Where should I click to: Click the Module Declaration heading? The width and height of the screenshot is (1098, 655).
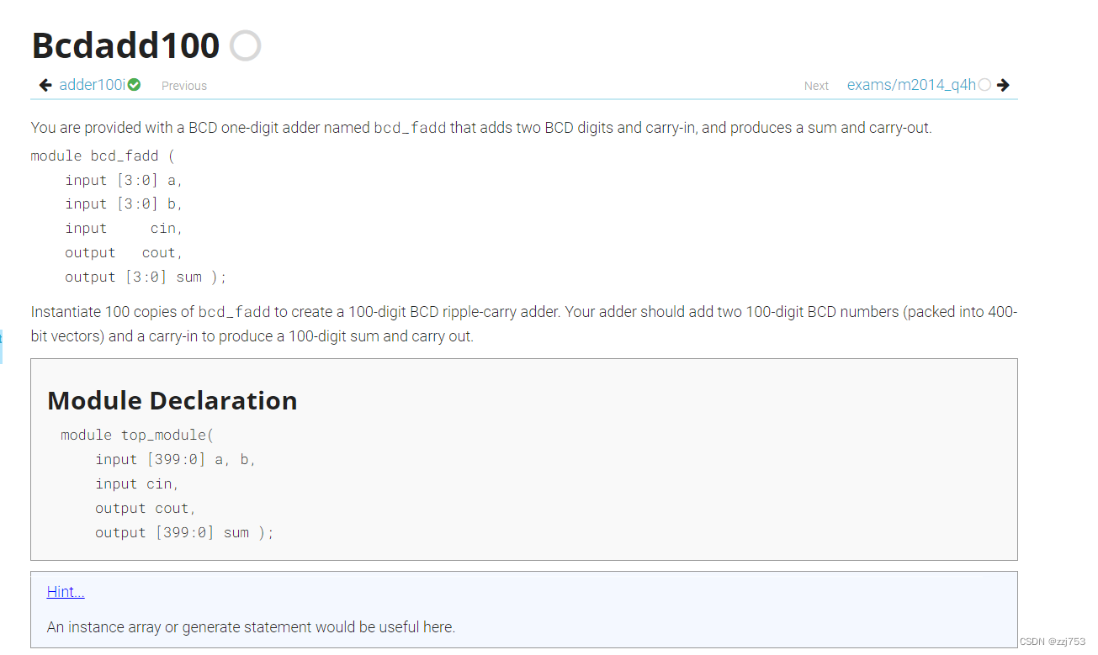[x=172, y=400]
